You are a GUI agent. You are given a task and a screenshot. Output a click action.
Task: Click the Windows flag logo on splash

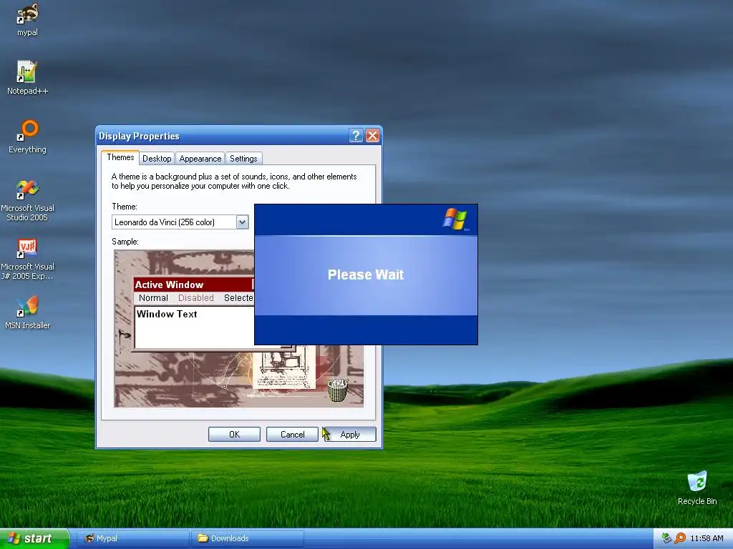(455, 219)
